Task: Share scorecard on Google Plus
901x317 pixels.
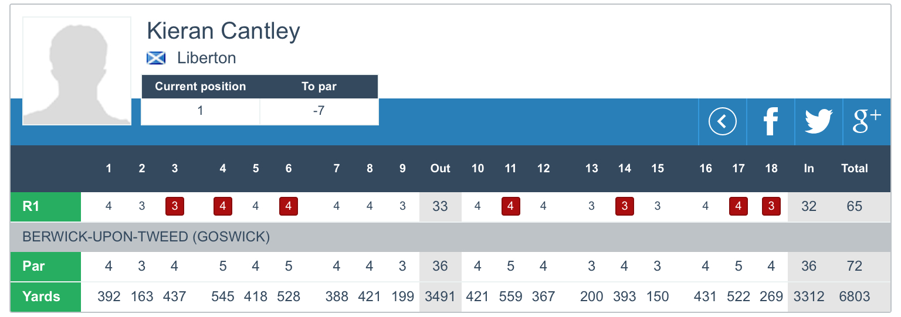Action: tap(866, 122)
